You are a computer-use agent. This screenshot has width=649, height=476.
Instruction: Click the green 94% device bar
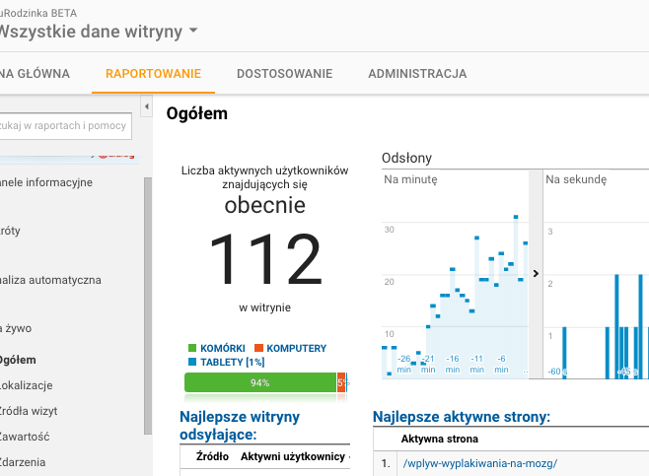click(259, 383)
